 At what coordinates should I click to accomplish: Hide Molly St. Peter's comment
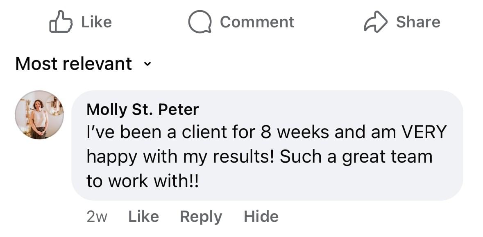261,216
